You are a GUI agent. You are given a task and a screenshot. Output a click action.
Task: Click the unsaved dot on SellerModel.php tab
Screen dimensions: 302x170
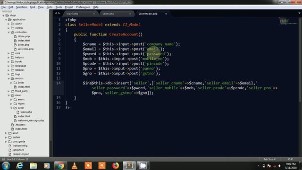click(x=166, y=14)
